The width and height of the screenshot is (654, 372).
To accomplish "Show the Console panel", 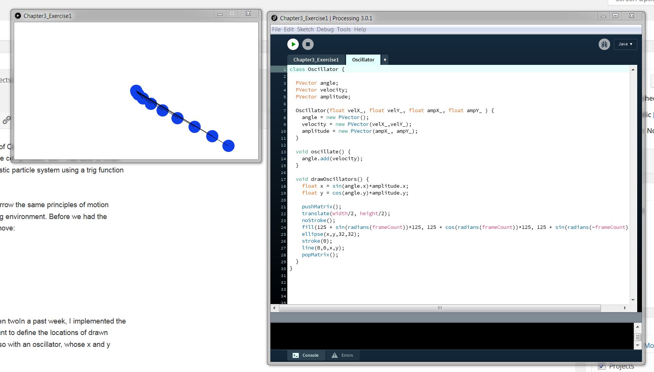I will coord(306,355).
